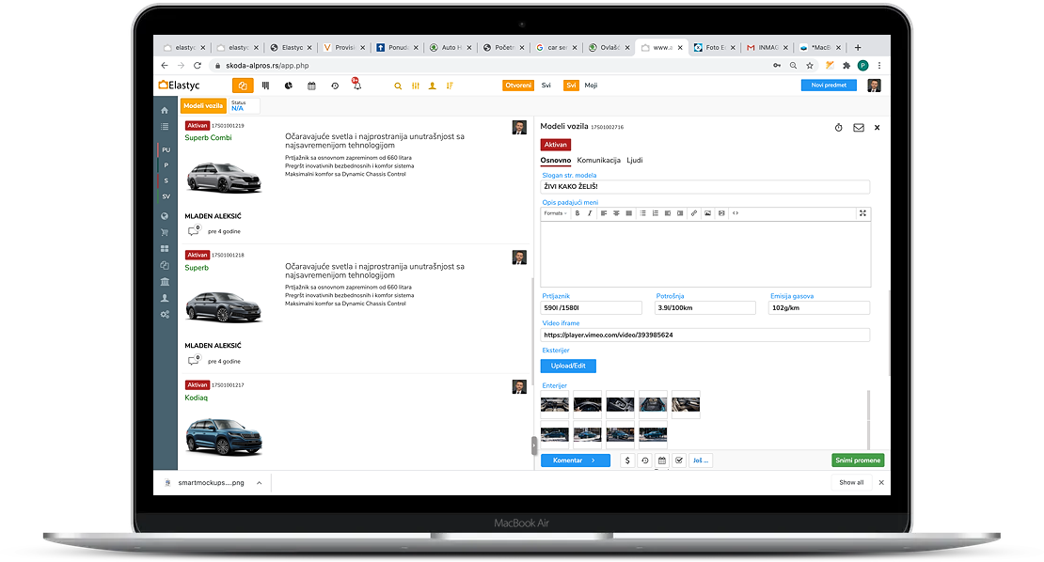
Task: Open the Superb Combi model link
Action: pos(208,137)
